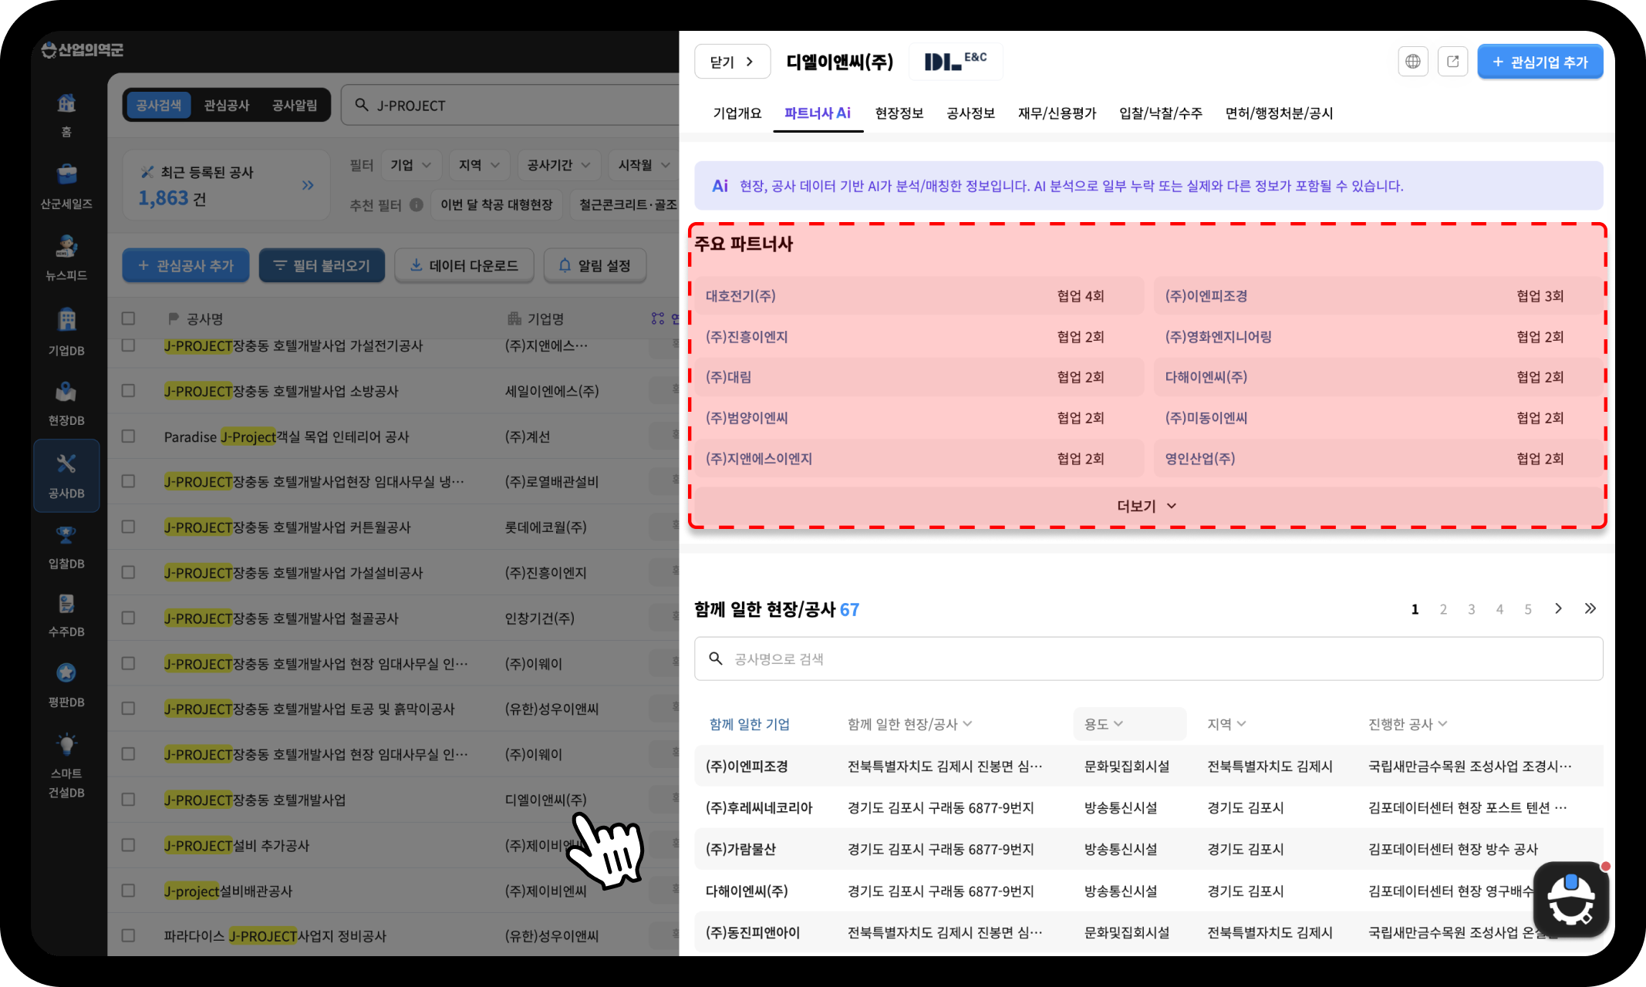Screen dimensions: 1646x987
Task: Select the 파트너사 Ai tab
Action: (x=818, y=113)
